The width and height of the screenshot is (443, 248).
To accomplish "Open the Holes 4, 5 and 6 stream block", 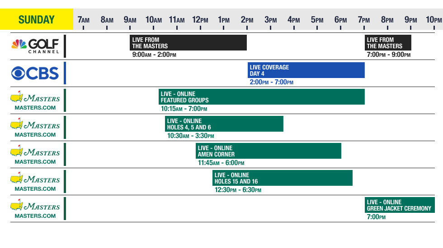I will pyautogui.click(x=224, y=124).
